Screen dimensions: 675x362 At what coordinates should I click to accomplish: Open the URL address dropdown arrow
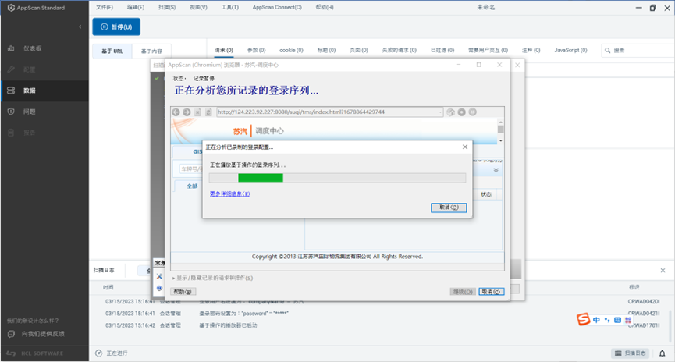[440, 112]
